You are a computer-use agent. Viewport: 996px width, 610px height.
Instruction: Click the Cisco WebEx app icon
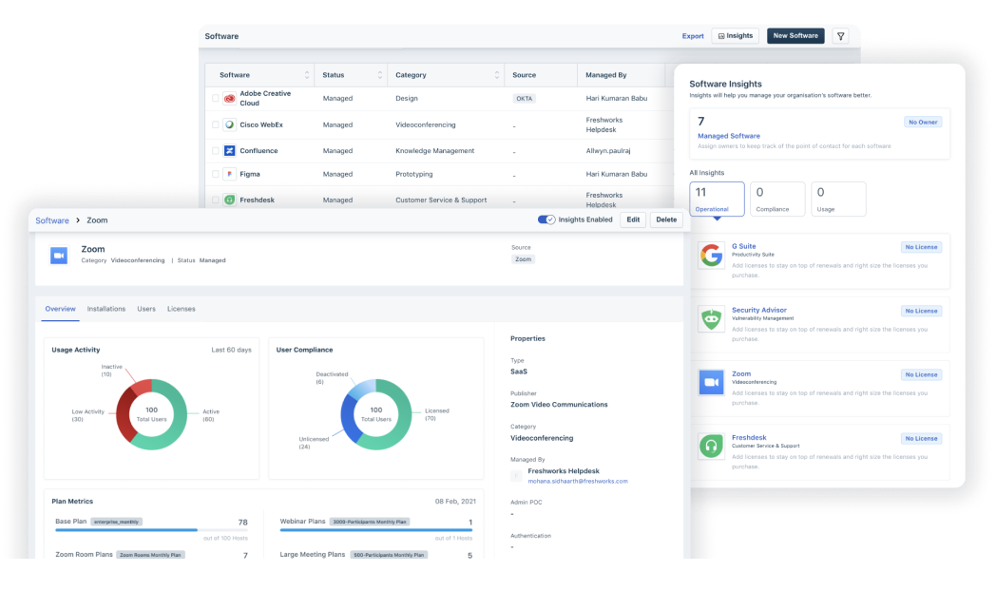click(228, 124)
